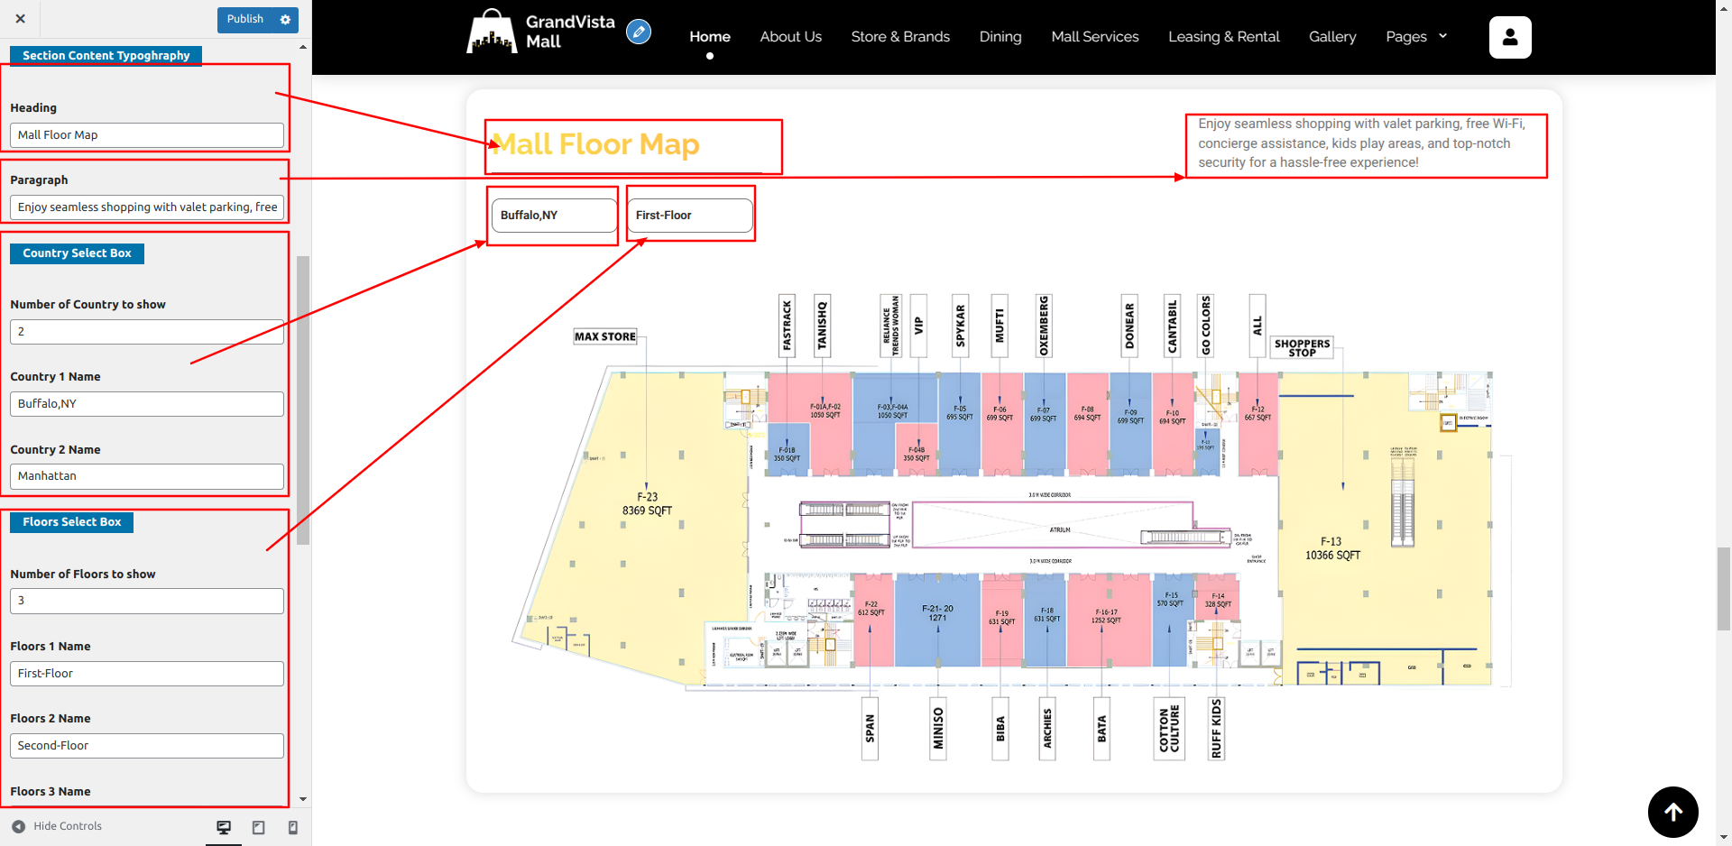Go to Store & Brands menu item
The height and width of the screenshot is (846, 1732).
click(899, 37)
